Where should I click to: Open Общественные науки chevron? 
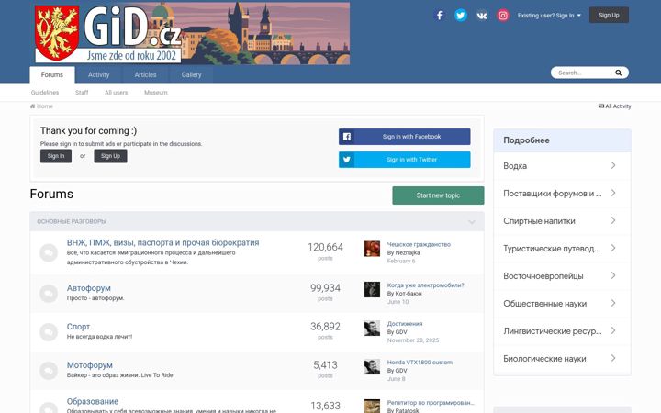(x=613, y=303)
